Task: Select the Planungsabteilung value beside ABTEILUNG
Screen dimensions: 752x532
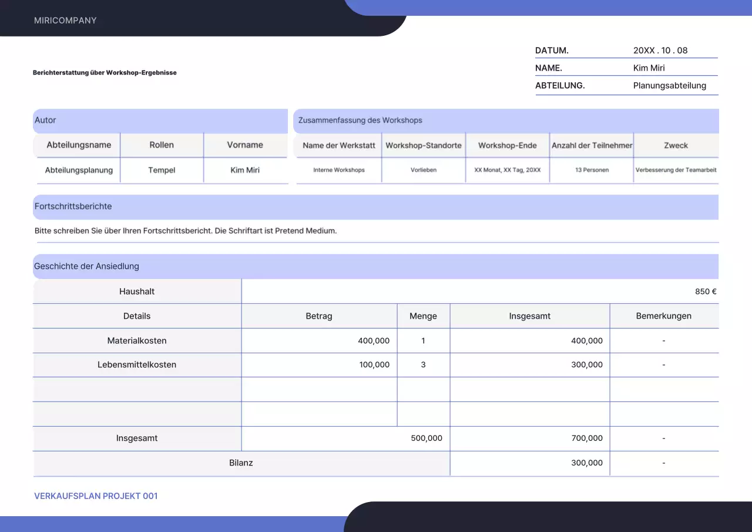Action: tap(669, 85)
